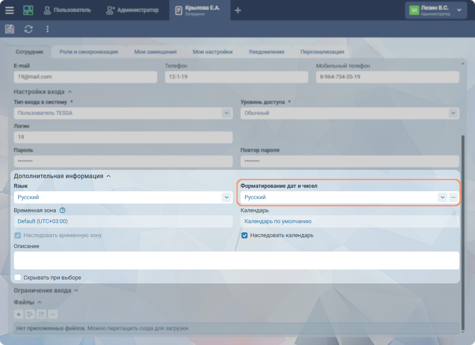Click into the Описание text field
475x345 pixels.
[236, 260]
